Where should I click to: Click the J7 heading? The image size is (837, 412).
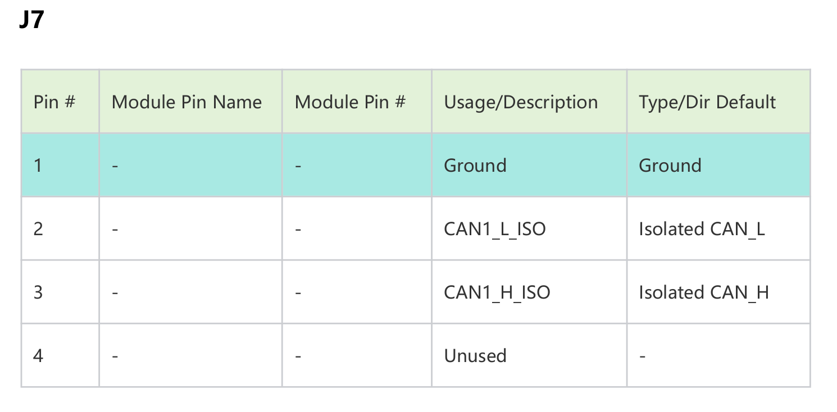point(31,21)
